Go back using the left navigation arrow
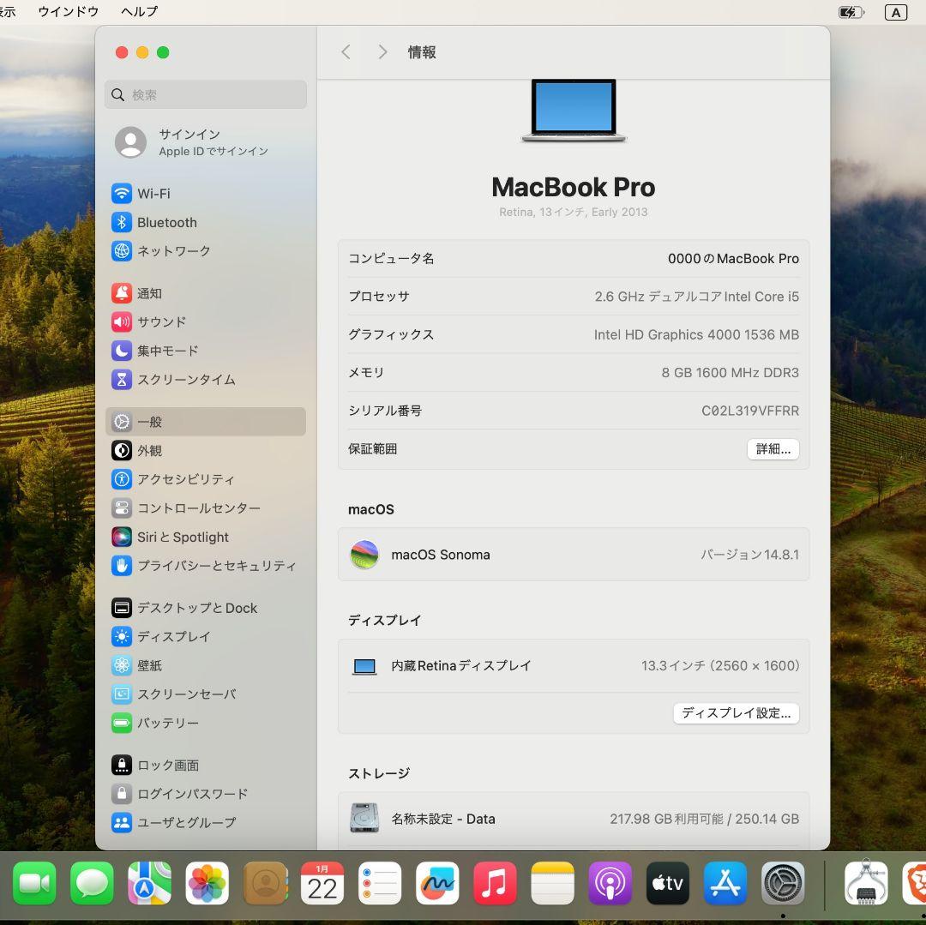This screenshot has height=925, width=926. 346,51
